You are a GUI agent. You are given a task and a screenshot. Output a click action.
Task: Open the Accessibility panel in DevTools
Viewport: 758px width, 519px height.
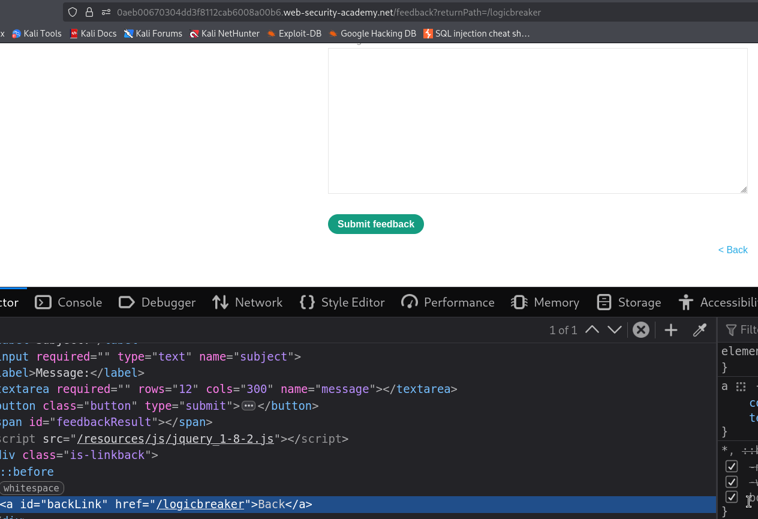pyautogui.click(x=718, y=302)
